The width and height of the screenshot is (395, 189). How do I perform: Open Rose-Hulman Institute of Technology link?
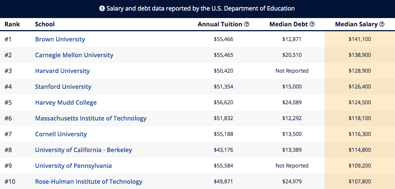(x=88, y=181)
